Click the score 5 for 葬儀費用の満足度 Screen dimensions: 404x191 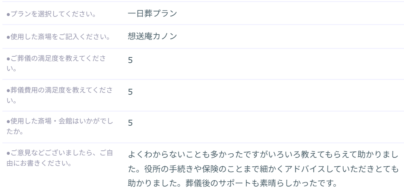coord(130,91)
